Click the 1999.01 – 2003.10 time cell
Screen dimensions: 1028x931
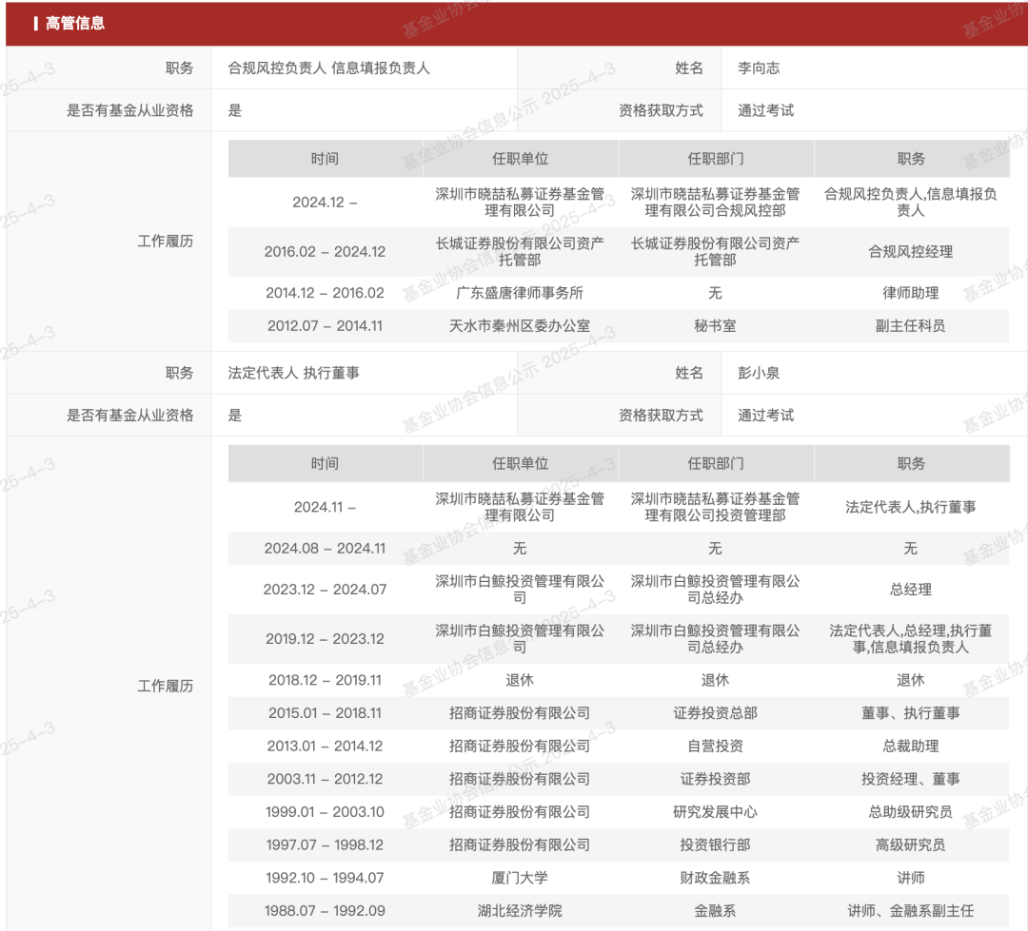tap(325, 812)
